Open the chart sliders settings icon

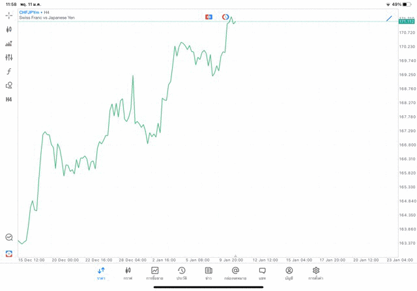9,57
